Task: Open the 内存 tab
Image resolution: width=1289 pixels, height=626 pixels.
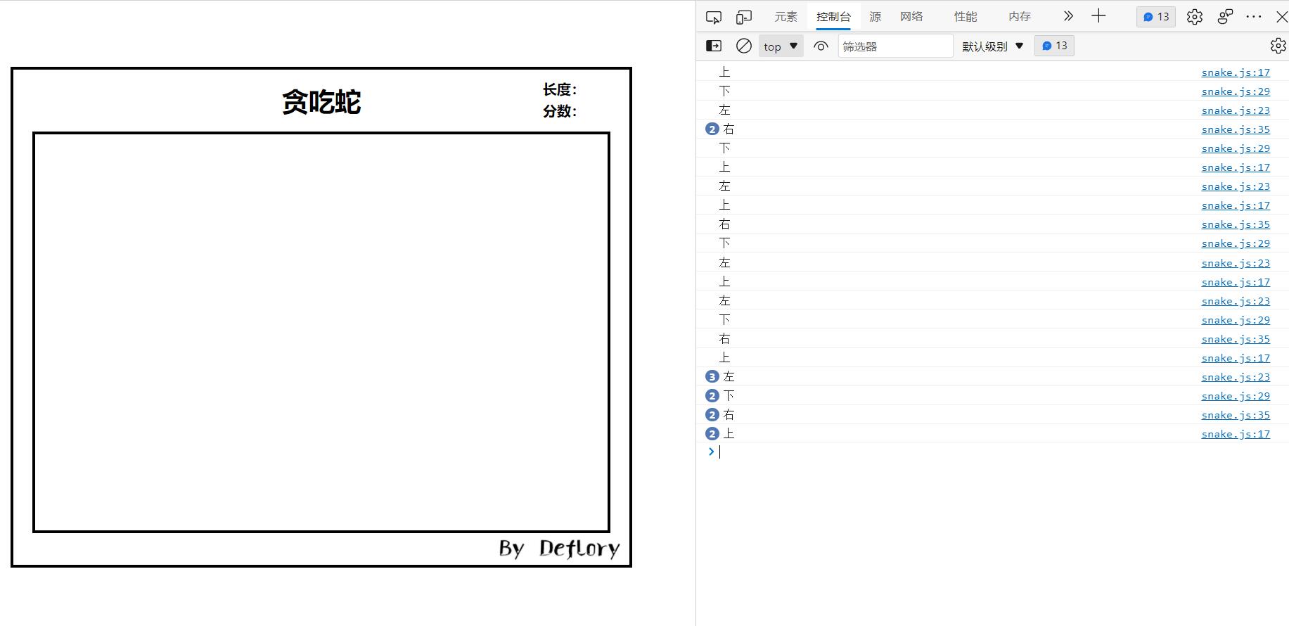Action: pos(1020,17)
